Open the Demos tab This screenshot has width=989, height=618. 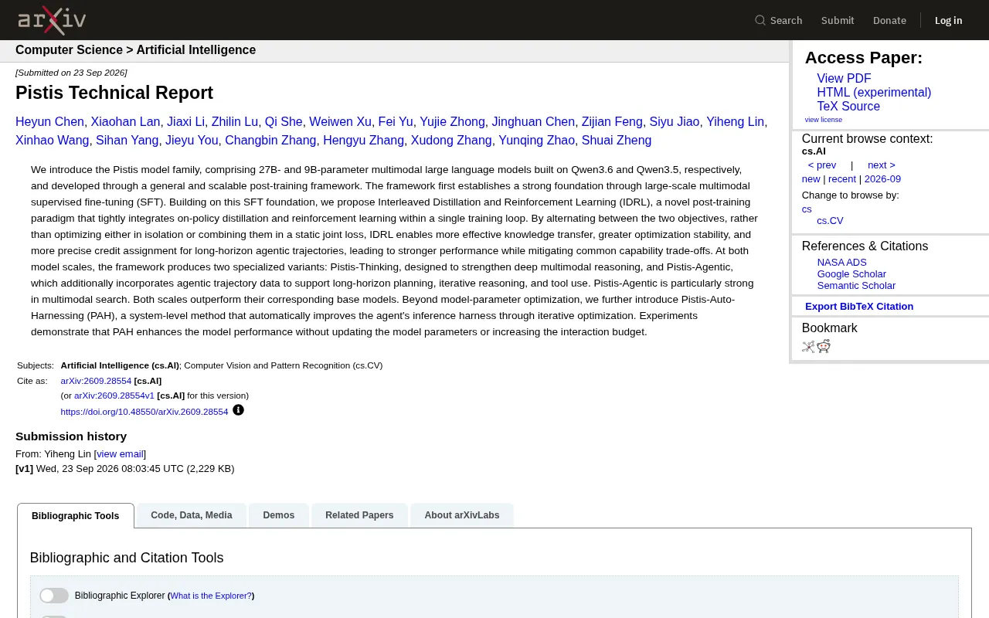[279, 515]
